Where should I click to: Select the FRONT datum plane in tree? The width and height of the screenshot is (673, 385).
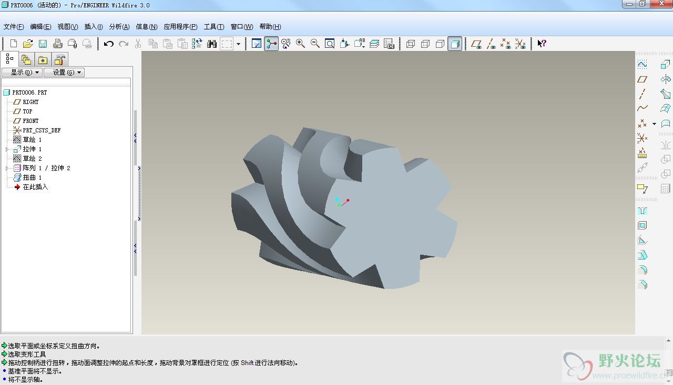coord(26,121)
